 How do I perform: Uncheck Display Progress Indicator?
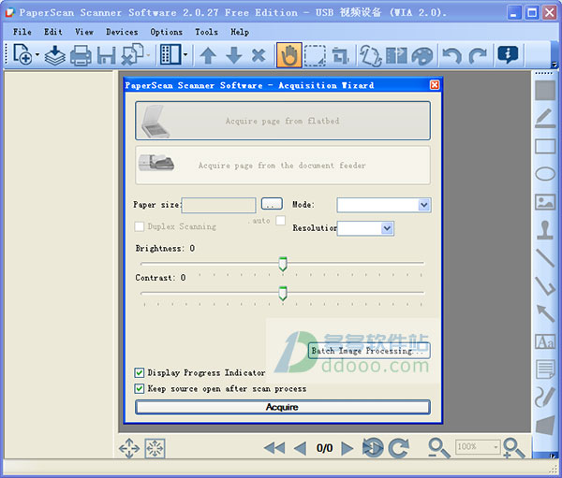(x=139, y=372)
